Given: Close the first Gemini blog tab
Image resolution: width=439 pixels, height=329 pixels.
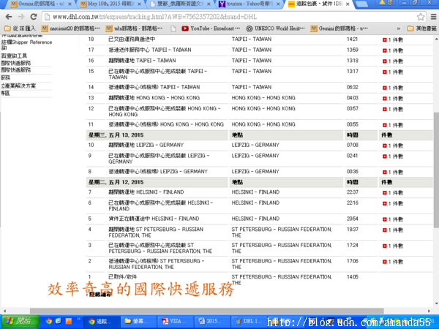Looking at the screenshot, I should pos(70,4).
